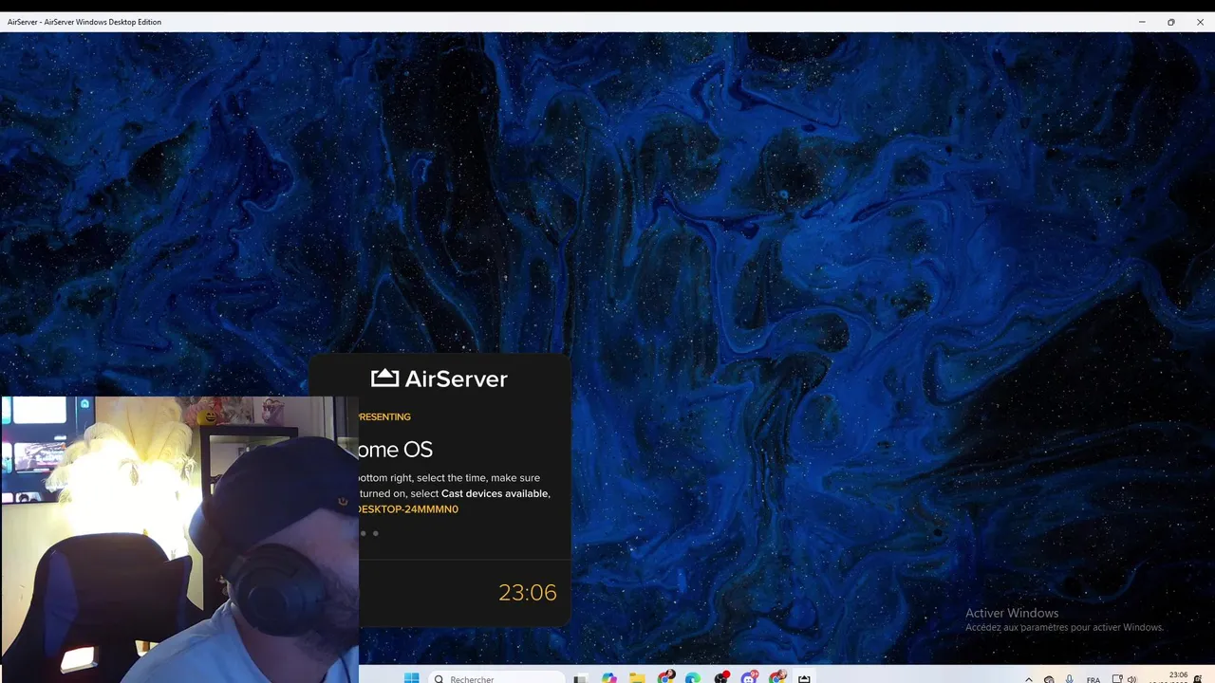The width and height of the screenshot is (1215, 683).
Task: Minimize the AirServer window
Action: (x=1142, y=22)
